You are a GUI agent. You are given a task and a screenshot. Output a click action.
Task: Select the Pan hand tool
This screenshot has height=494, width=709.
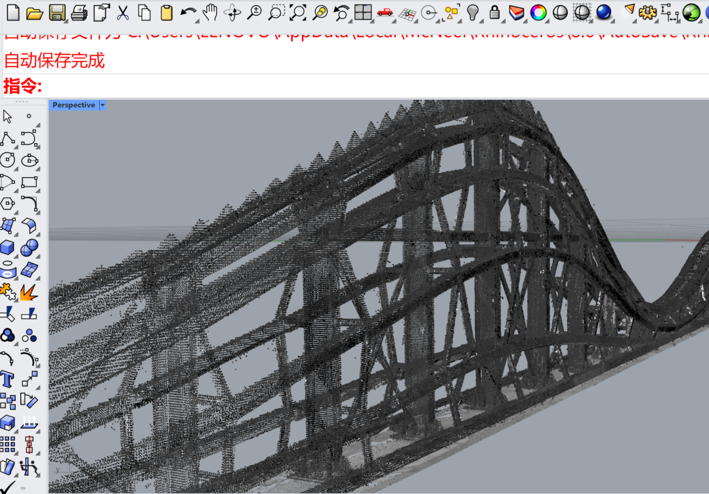pyautogui.click(x=210, y=12)
